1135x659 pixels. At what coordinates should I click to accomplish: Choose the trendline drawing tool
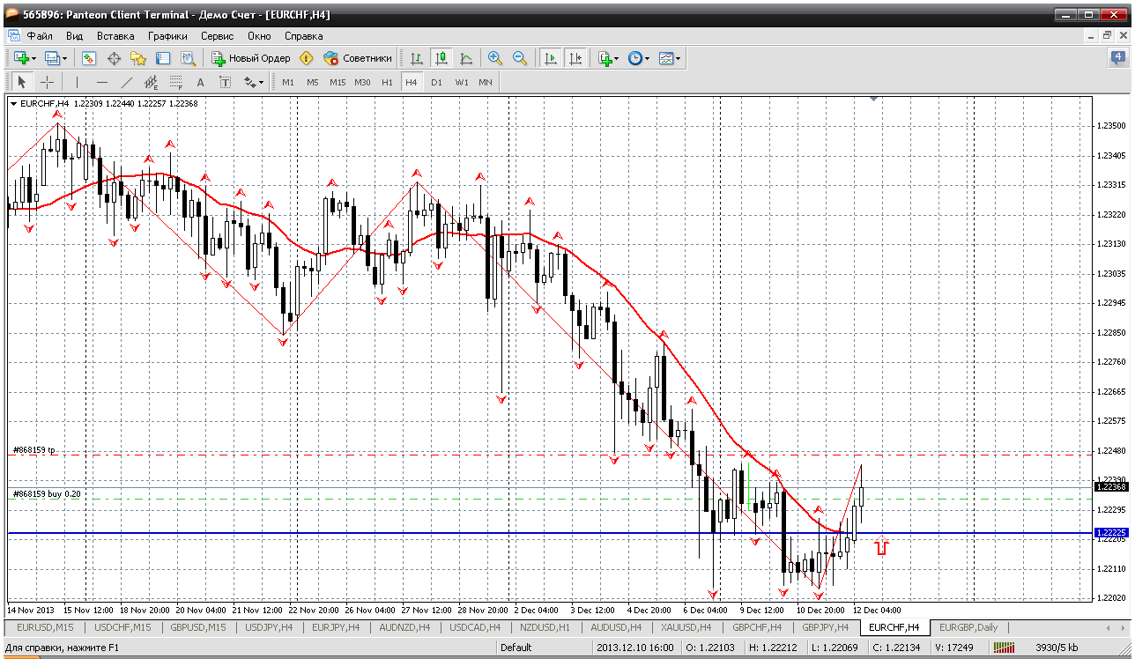tap(126, 82)
